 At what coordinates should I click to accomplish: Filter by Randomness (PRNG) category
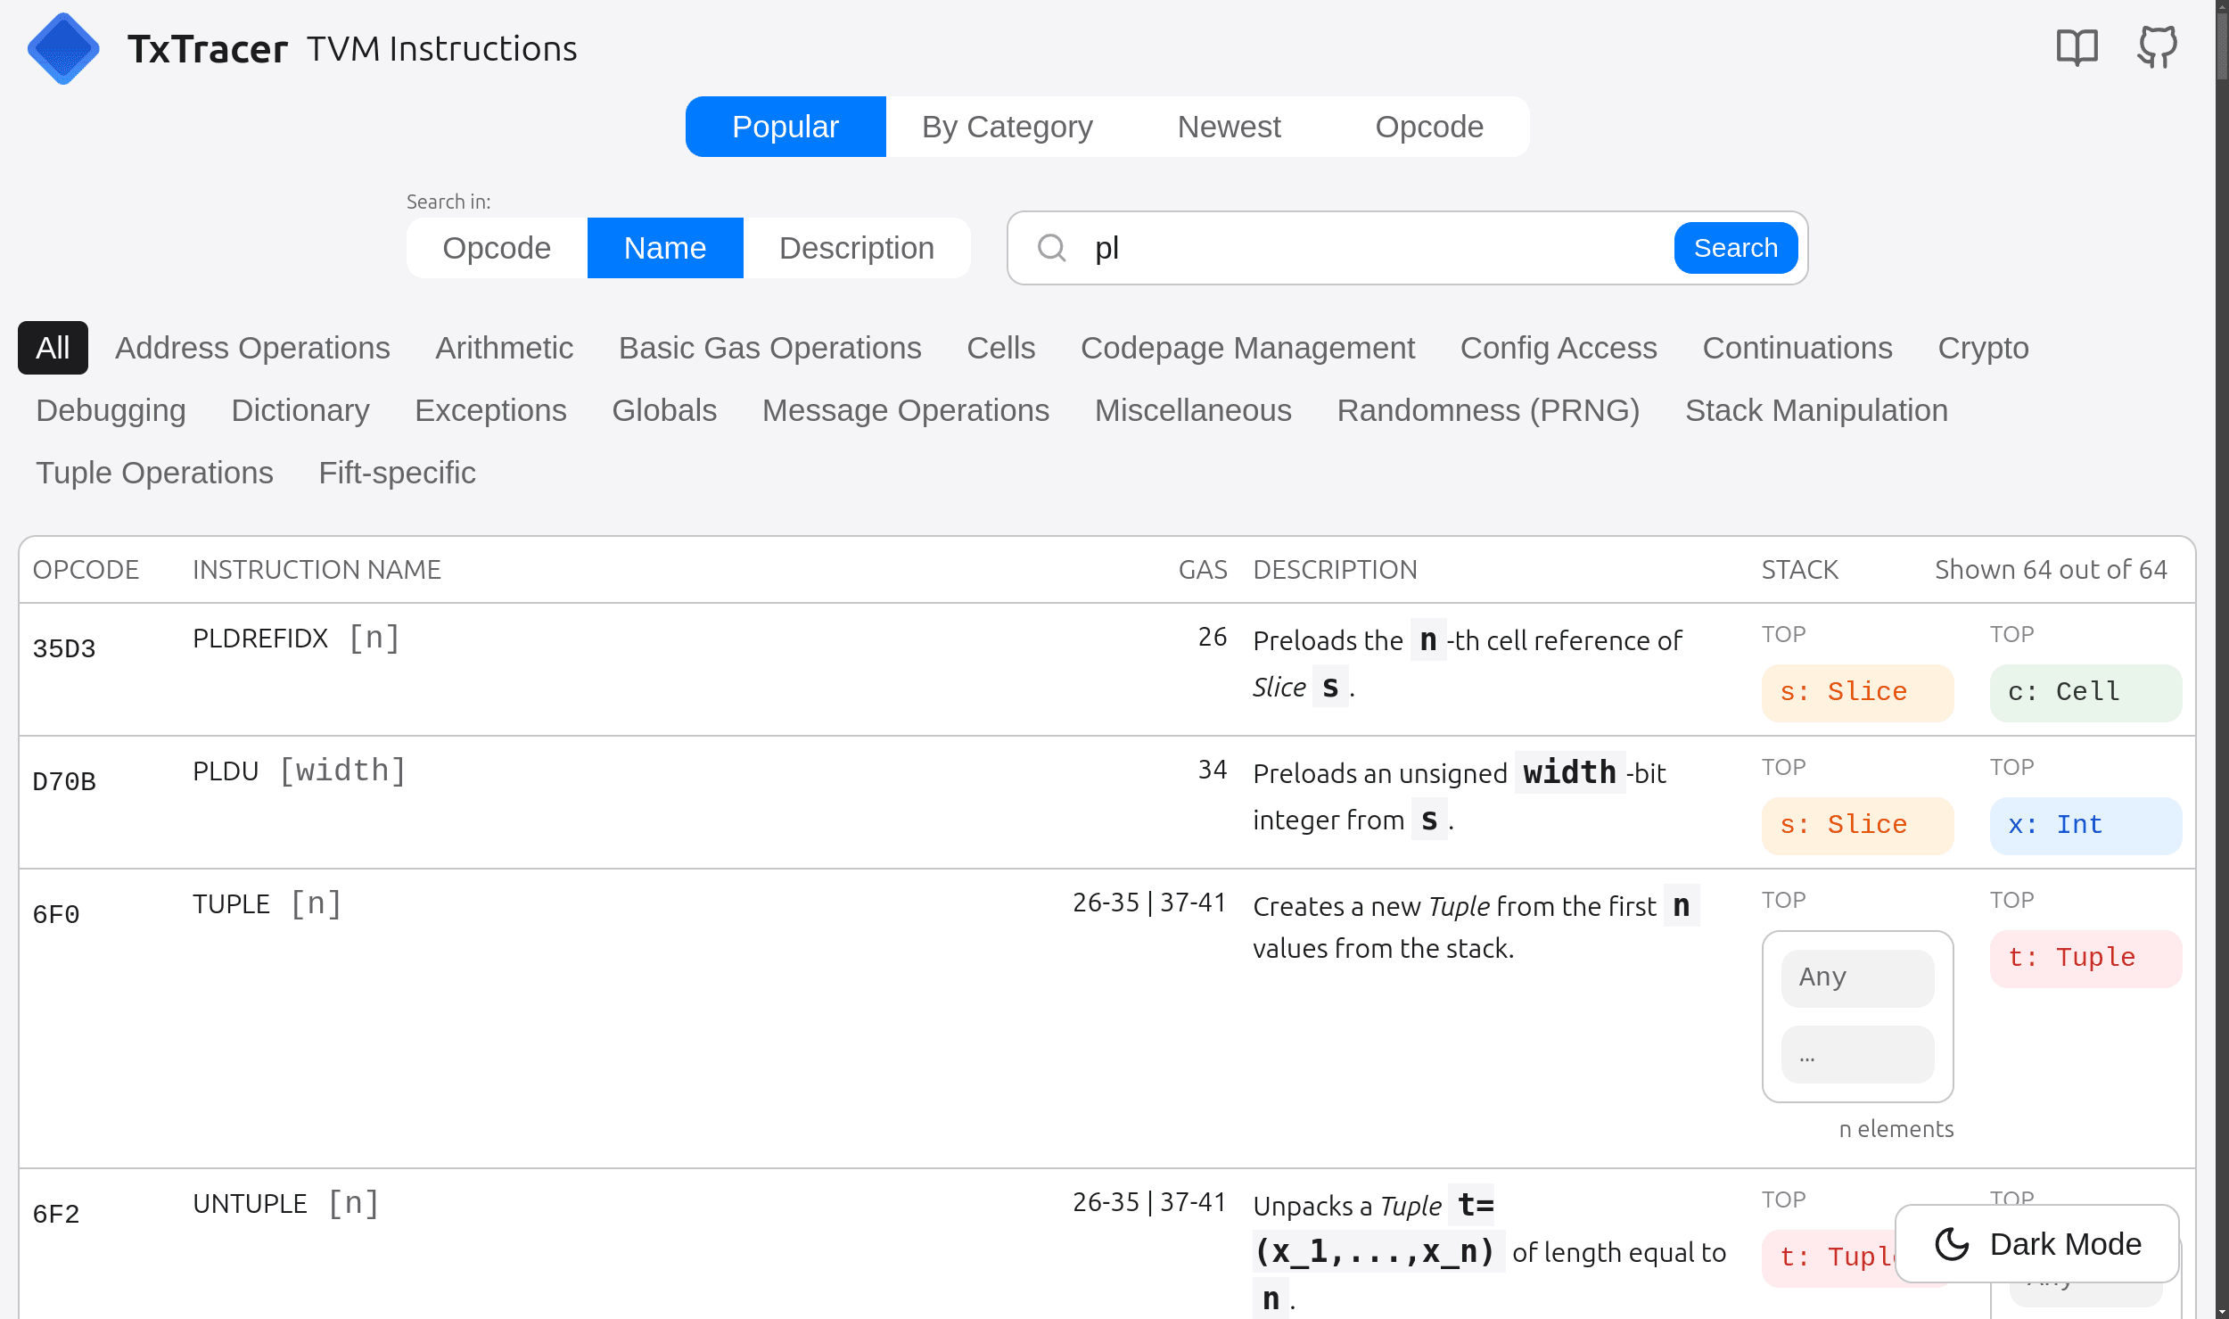tap(1488, 410)
